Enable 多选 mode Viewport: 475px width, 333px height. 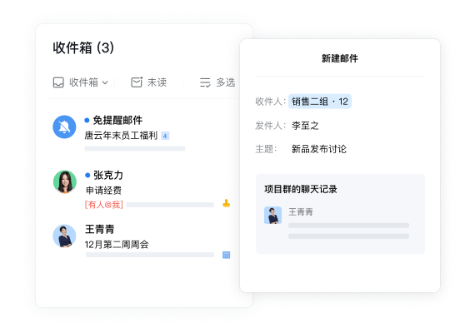click(x=226, y=82)
